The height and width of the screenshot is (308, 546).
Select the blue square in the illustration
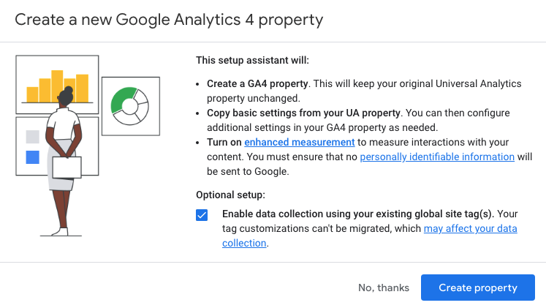[x=32, y=157]
